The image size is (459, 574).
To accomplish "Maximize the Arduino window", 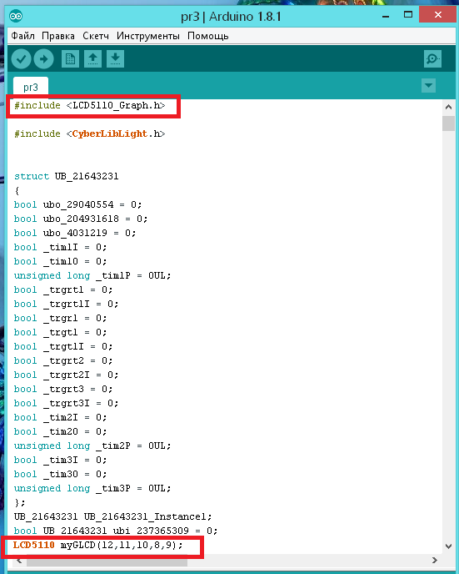I will point(408,15).
